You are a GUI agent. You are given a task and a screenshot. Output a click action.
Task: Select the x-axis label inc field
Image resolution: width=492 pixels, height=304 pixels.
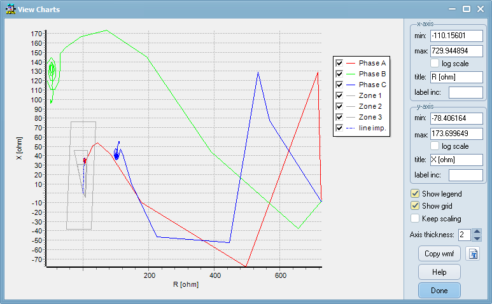pyautogui.click(x=465, y=92)
